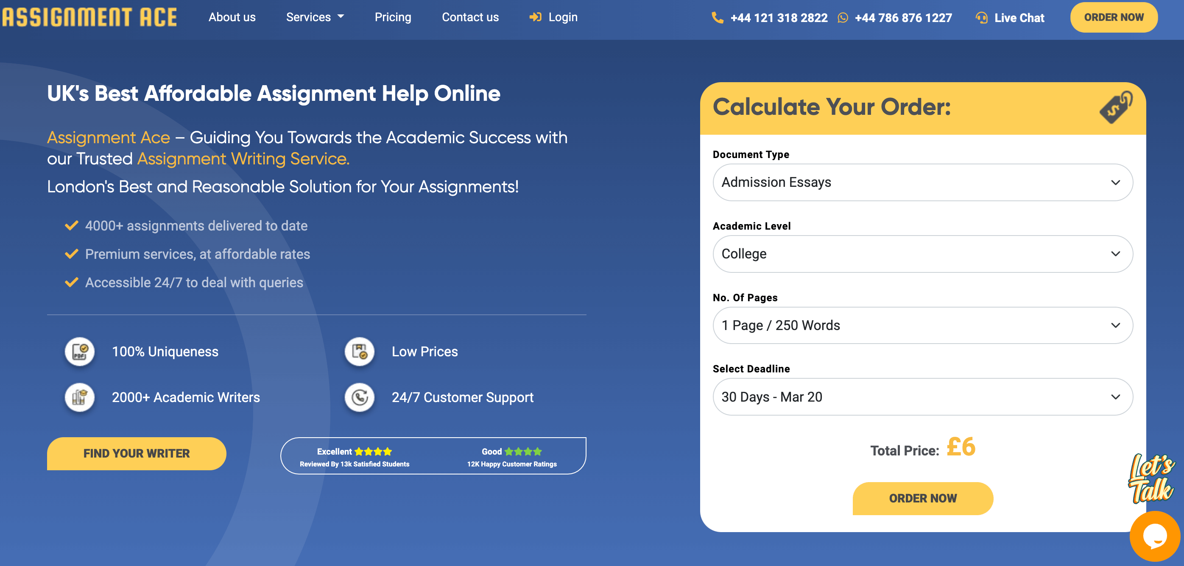Click ORDER NOW in the calculator

click(x=923, y=498)
